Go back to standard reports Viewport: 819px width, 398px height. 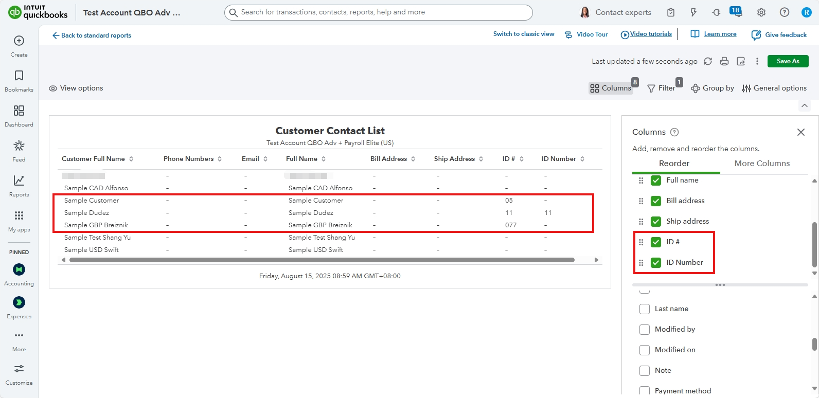tap(92, 35)
